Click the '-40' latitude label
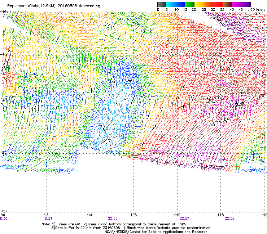The height and width of the screenshot is (234, 267). 3,12
